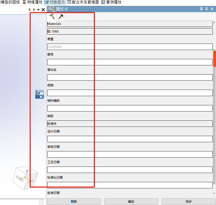216x205 pixels.
Task: Close the current document view
Action: (x=43, y=10)
